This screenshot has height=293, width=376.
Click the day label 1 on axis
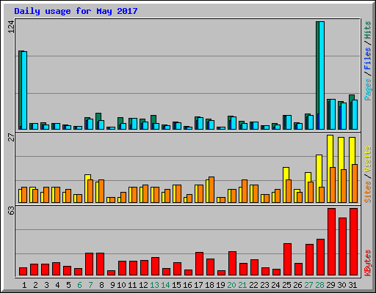(x=24, y=285)
